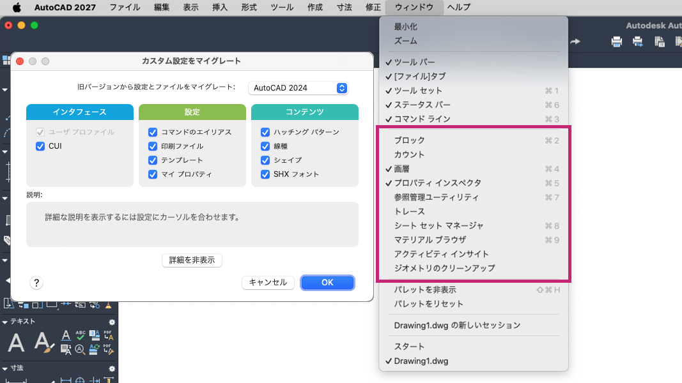Open the ヘルプ menu
Screen dimensions: 682x383
coord(459,8)
